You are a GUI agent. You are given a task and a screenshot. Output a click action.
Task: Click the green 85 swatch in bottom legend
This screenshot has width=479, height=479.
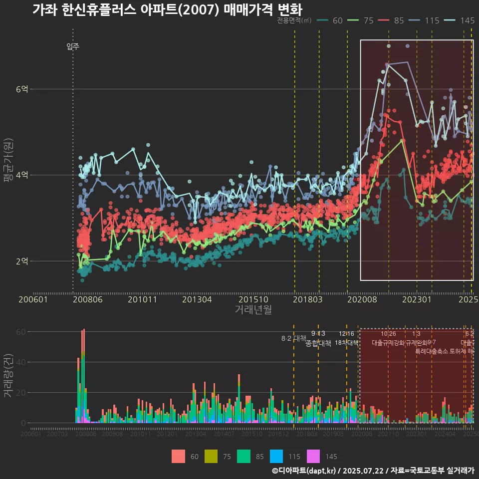tap(243, 457)
